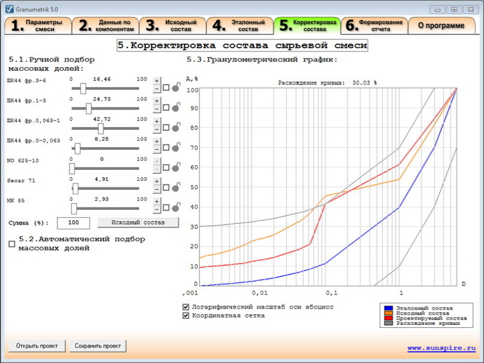Open tab 2 Данные по компонентам
The image size is (484, 363).
click(105, 26)
